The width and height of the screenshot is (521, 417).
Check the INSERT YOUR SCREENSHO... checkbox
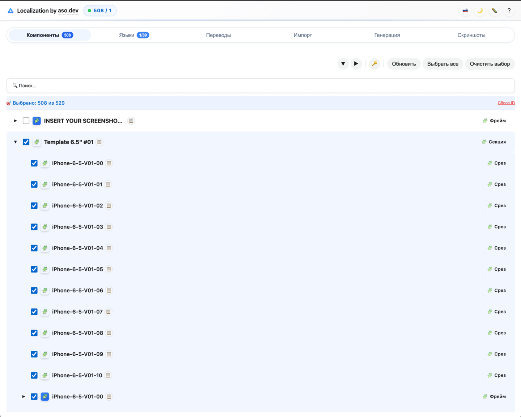(x=26, y=121)
